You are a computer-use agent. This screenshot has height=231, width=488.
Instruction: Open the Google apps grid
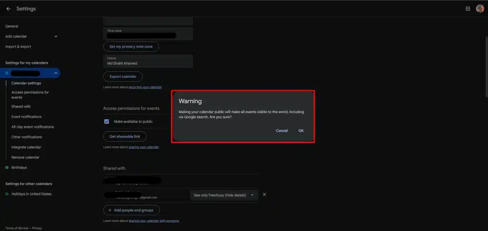[468, 9]
